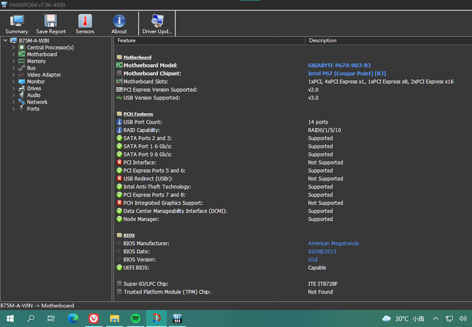Image resolution: width=472 pixels, height=327 pixels.
Task: Click the 03/08/2013 BIOS date value
Action: [x=322, y=251]
